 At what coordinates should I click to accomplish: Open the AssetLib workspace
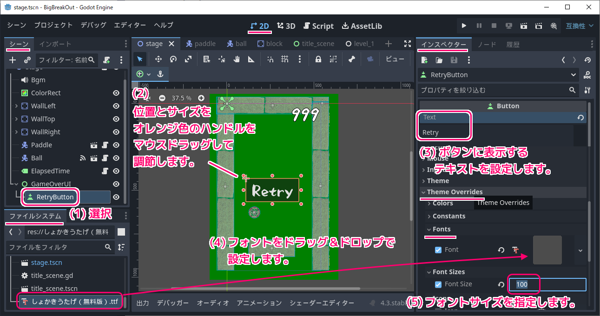(x=362, y=26)
